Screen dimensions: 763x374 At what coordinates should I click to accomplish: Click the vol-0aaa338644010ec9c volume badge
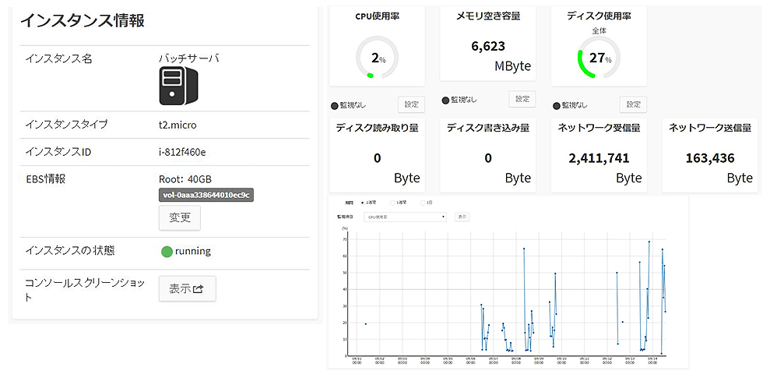click(x=207, y=195)
